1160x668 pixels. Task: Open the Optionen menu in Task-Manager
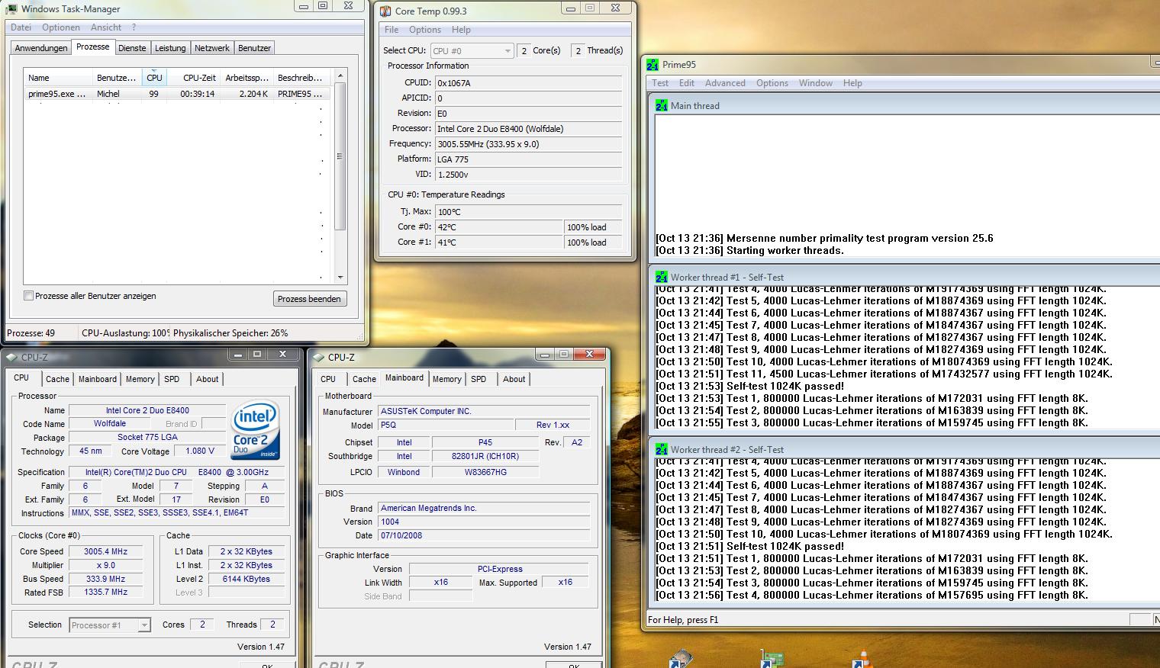click(61, 27)
